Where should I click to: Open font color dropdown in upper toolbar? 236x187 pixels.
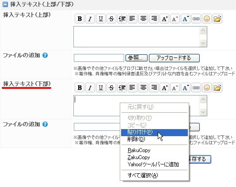tap(186, 19)
